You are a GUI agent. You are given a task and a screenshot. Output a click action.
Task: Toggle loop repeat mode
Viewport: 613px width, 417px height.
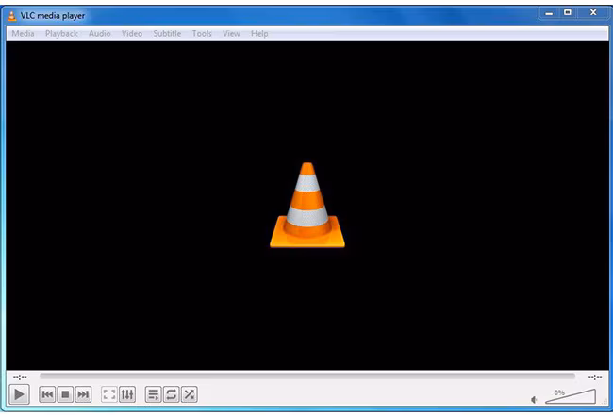coord(172,394)
